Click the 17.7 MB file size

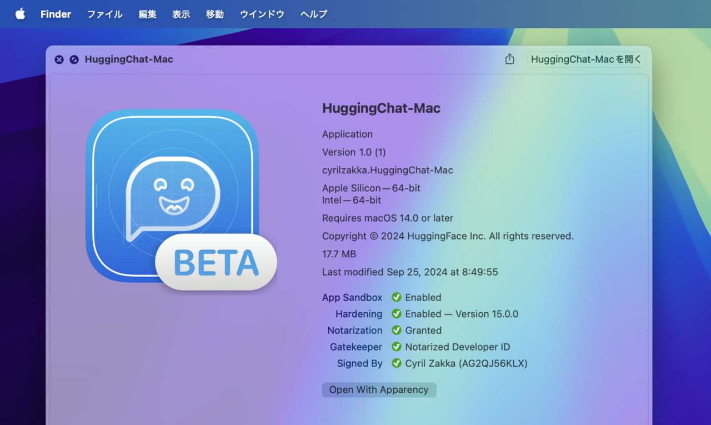339,254
